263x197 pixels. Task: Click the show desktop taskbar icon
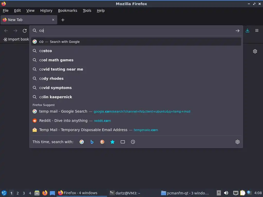tap(52, 193)
